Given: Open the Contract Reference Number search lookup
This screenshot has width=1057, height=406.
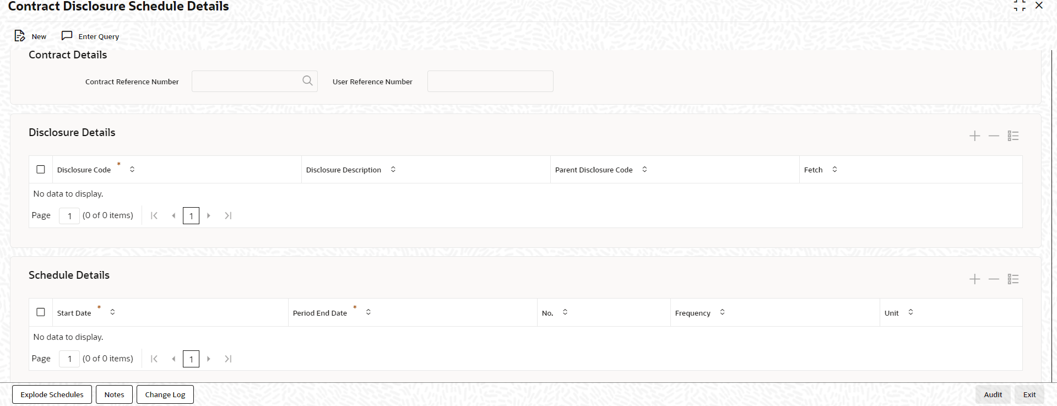Looking at the screenshot, I should pyautogui.click(x=307, y=81).
